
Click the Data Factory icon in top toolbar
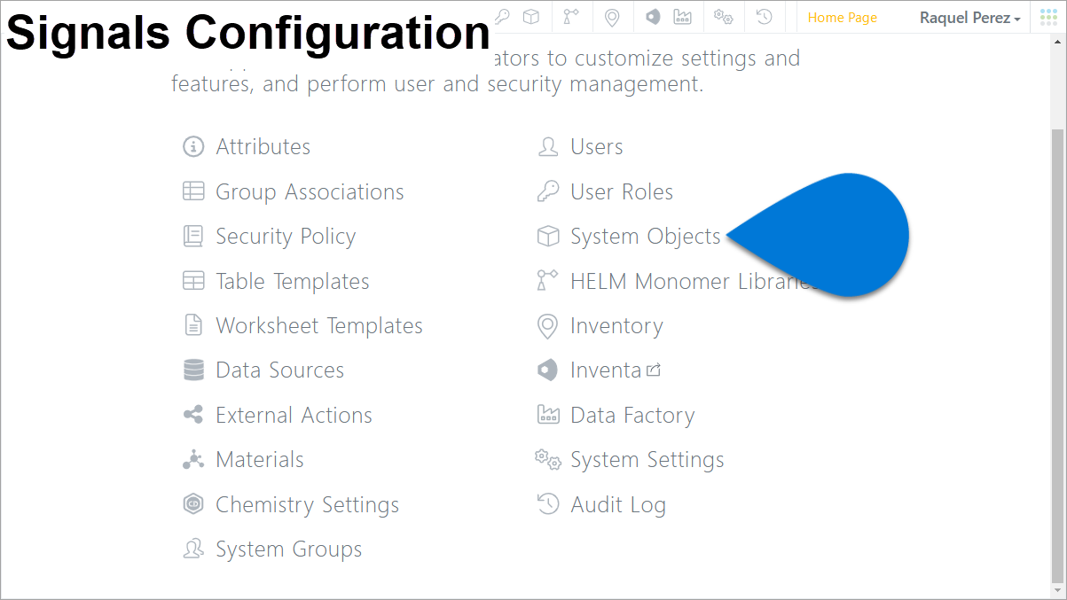click(682, 17)
